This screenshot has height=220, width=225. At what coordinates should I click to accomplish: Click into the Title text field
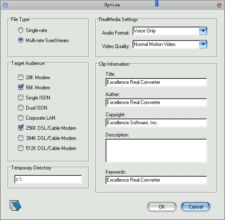[x=156, y=82]
